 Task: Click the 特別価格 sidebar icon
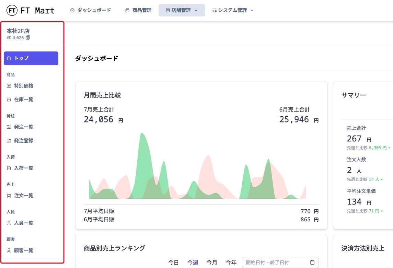[9, 86]
